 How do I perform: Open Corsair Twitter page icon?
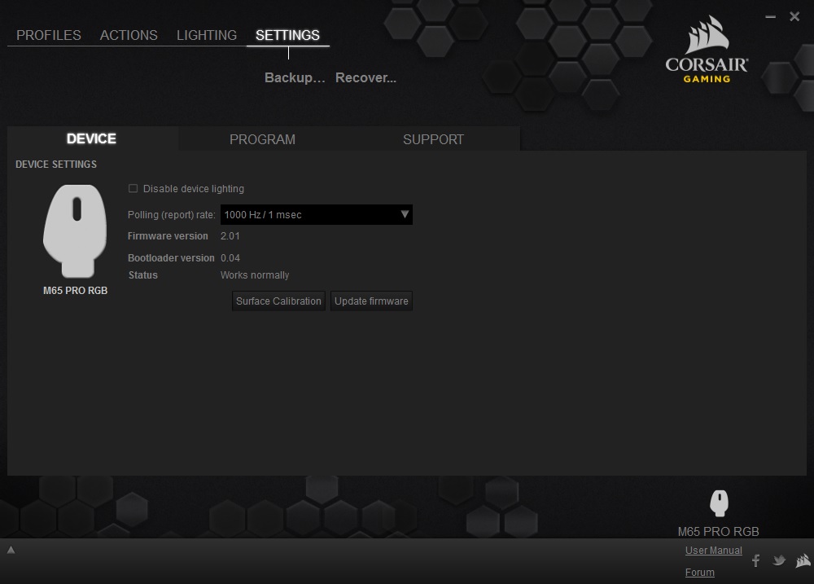[779, 560]
